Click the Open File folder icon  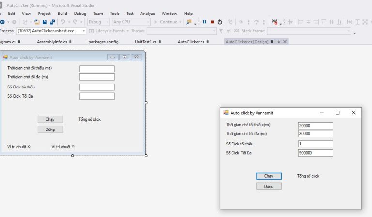37,22
